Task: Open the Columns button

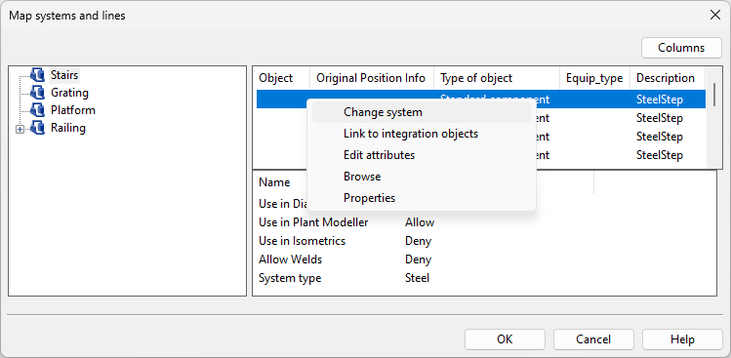Action: click(681, 48)
